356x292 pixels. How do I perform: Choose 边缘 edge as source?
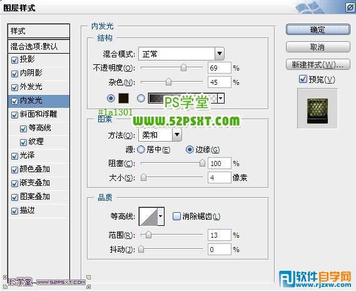[190, 150]
